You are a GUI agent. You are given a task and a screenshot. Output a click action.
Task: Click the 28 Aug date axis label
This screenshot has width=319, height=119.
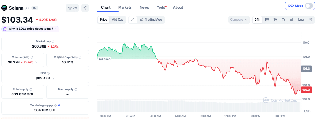pyautogui.click(x=131, y=116)
